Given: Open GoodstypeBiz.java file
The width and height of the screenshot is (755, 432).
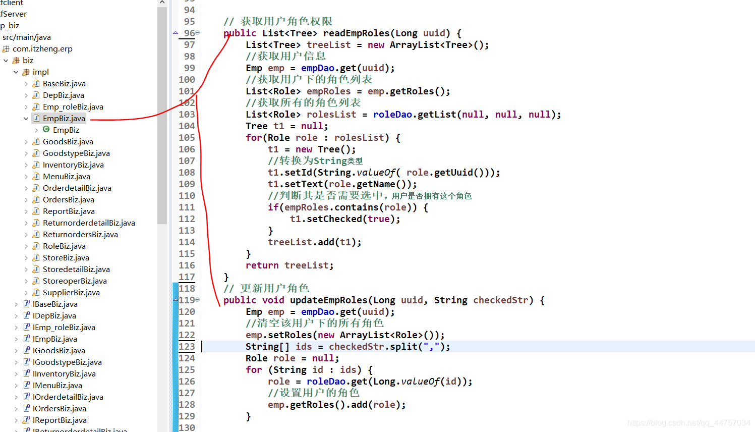Looking at the screenshot, I should [x=76, y=153].
